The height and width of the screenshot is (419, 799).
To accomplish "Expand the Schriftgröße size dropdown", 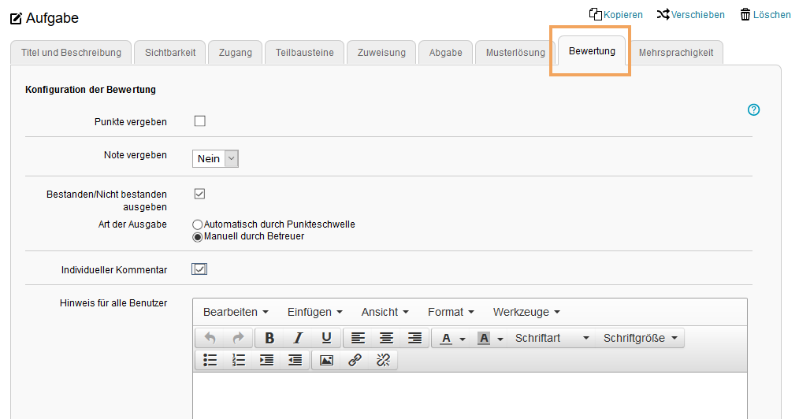I will pyautogui.click(x=640, y=338).
